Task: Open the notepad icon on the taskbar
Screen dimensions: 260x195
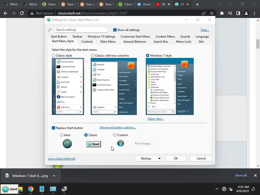Action: (42, 189)
